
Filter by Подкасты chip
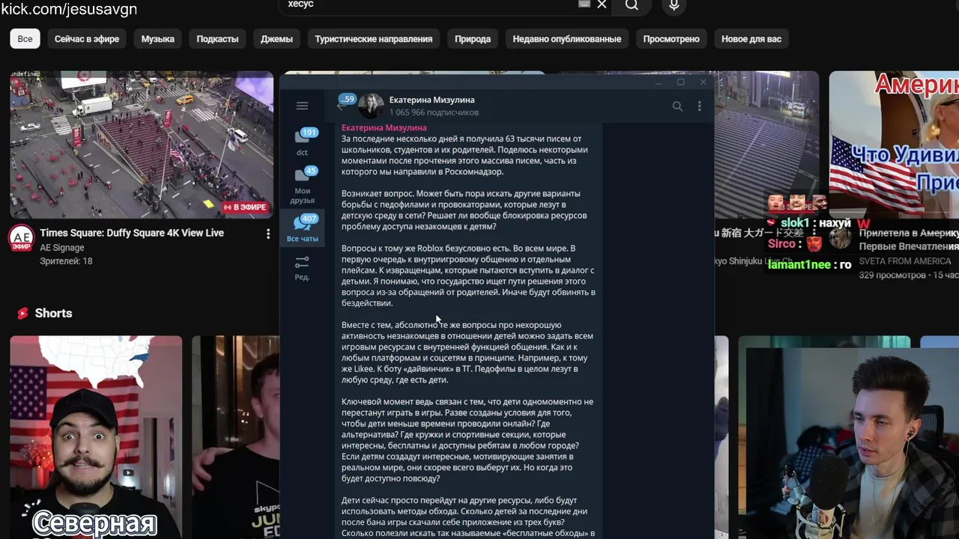click(217, 39)
